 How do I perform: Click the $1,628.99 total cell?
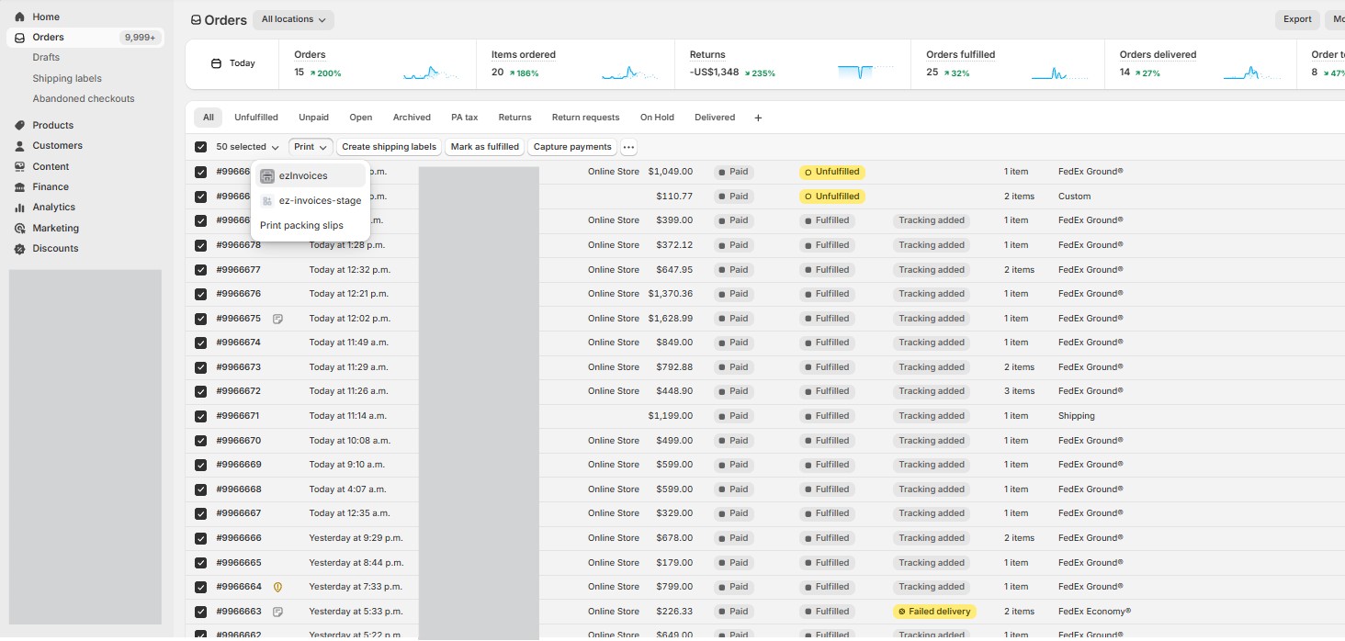[x=670, y=319]
